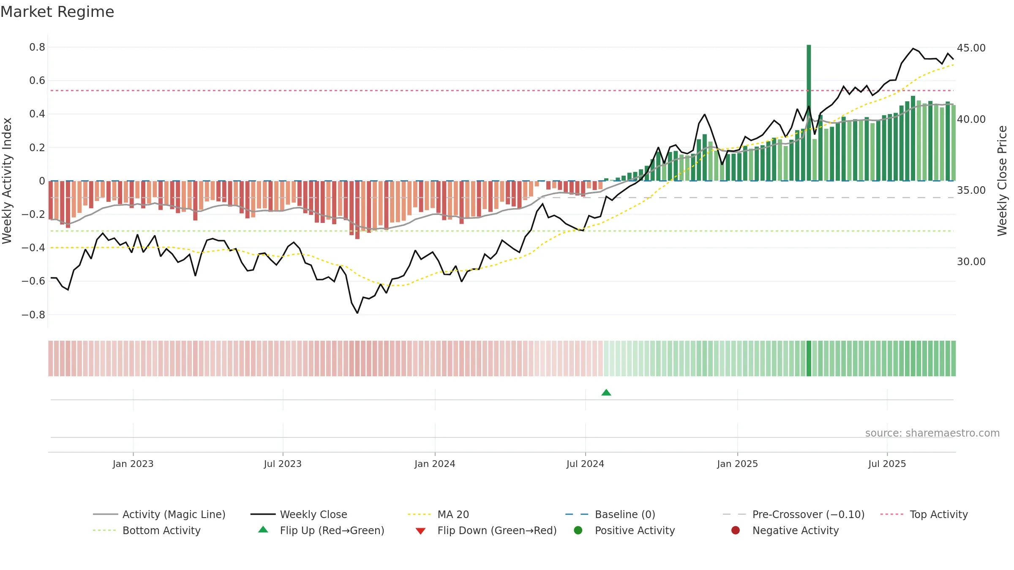
Task: Toggle the Top Activity legend entry
Action: (x=924, y=514)
